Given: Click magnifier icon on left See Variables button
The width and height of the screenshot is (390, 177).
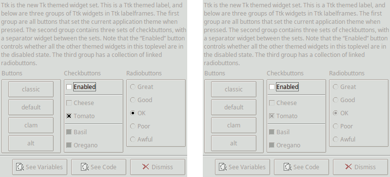Looking at the screenshot, I should pyautogui.click(x=20, y=167).
